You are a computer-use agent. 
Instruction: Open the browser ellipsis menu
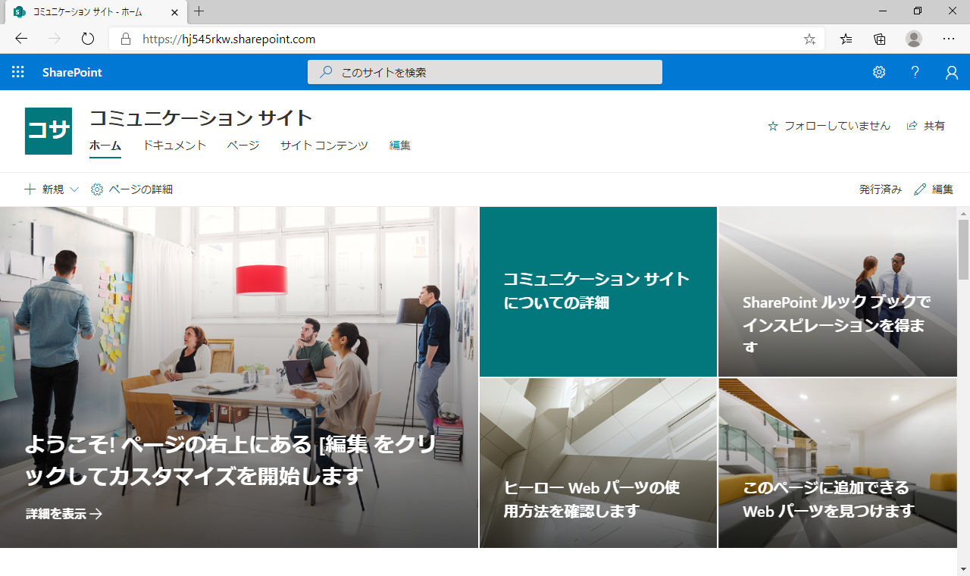[949, 39]
